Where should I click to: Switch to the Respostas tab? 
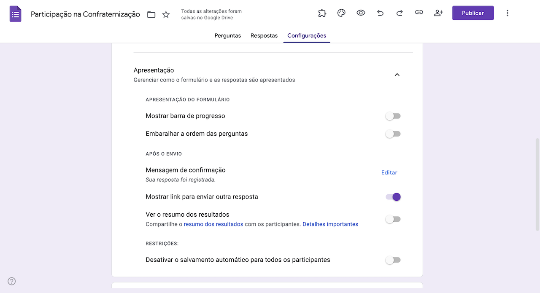[x=264, y=35]
